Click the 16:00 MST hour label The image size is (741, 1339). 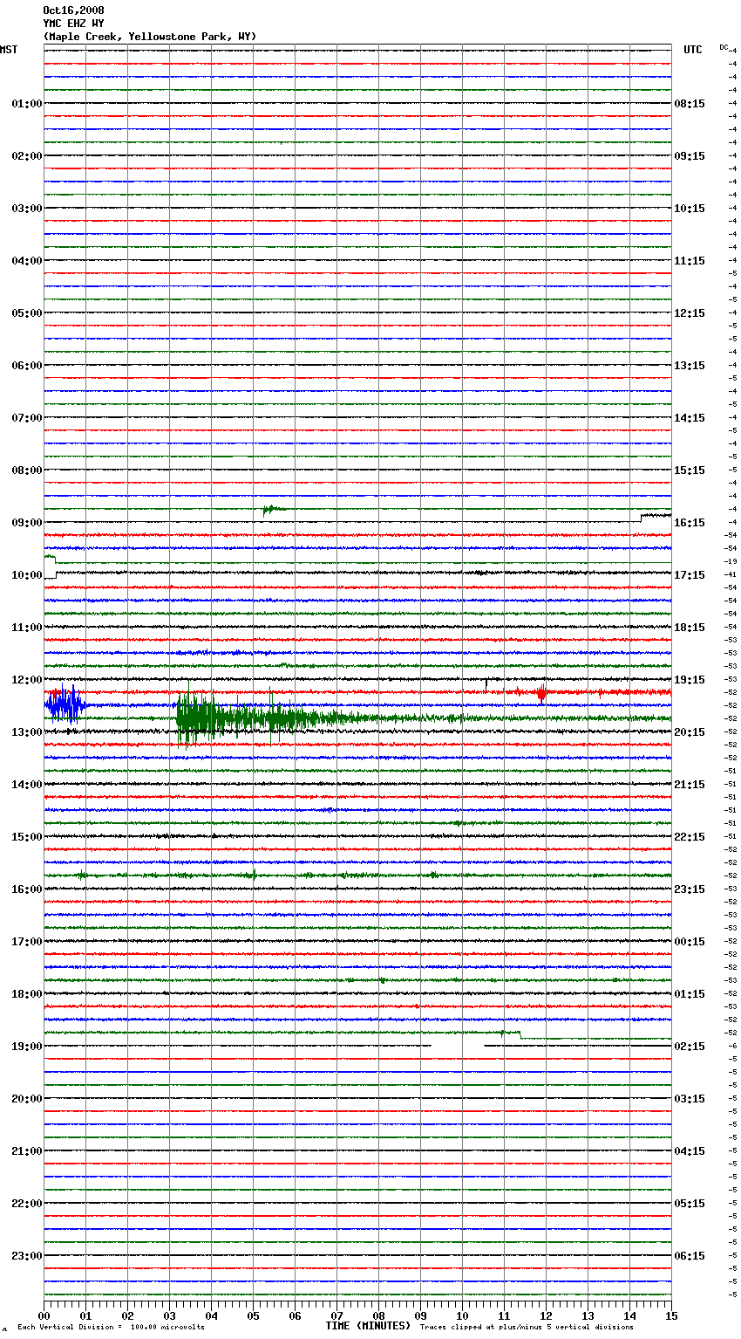point(27,889)
